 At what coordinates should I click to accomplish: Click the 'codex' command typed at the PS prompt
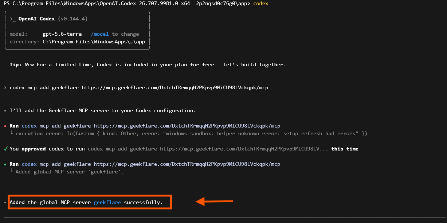coord(261,3)
